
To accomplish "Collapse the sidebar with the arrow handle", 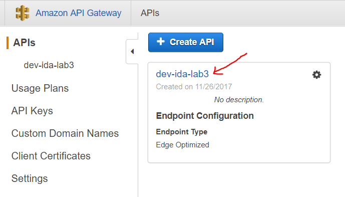I will pyautogui.click(x=132, y=52).
